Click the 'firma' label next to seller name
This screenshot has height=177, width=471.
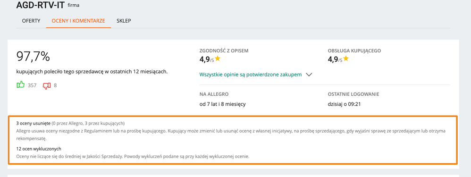click(74, 5)
